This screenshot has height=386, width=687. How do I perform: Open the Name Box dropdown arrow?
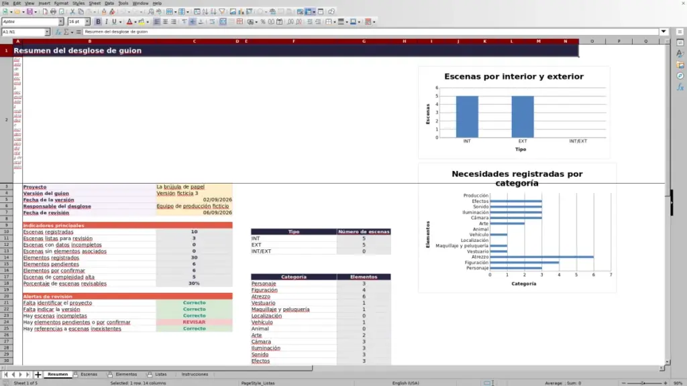click(x=47, y=32)
